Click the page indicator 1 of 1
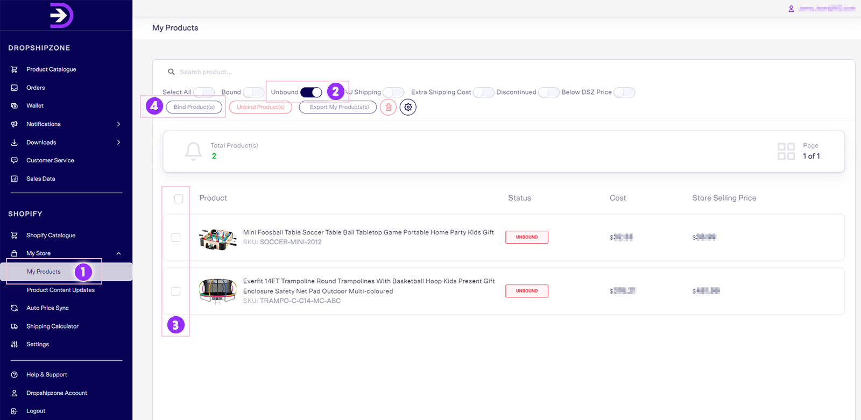Image resolution: width=861 pixels, height=420 pixels. point(811,156)
